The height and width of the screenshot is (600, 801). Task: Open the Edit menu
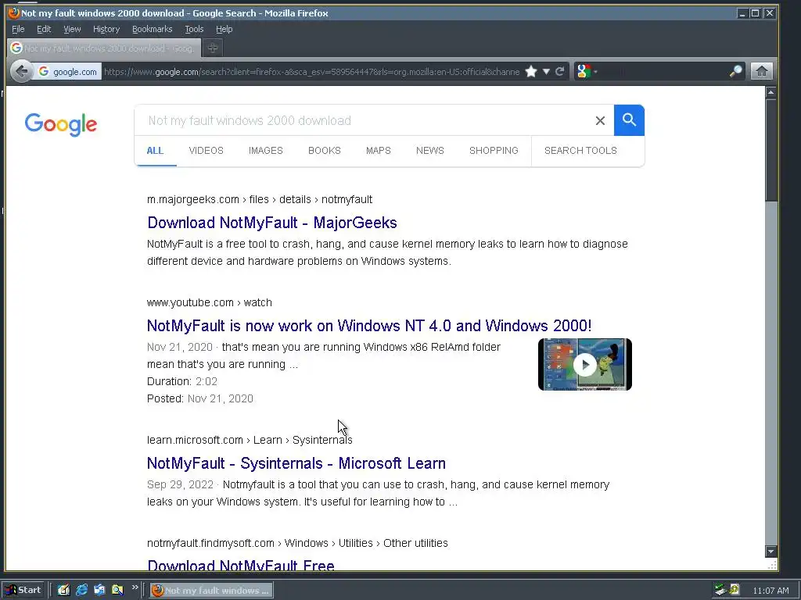[44, 29]
